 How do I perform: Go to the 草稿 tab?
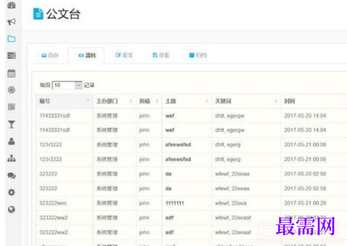pyautogui.click(x=161, y=55)
